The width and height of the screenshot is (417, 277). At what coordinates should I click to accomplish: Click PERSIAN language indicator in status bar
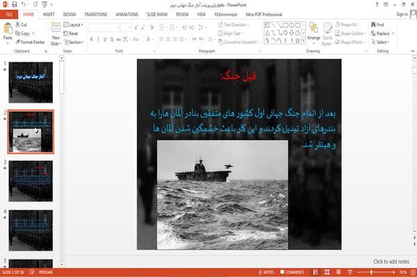click(x=46, y=272)
